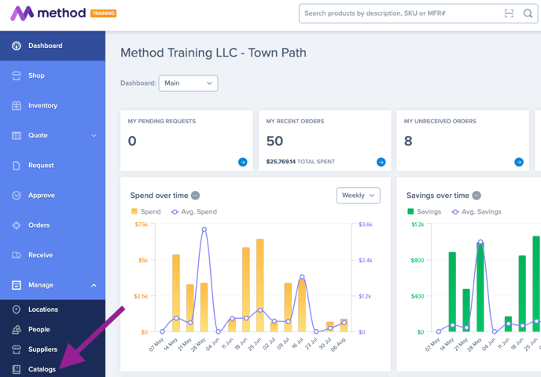
Task: Click the Suppliers store icon
Action: pyautogui.click(x=17, y=350)
